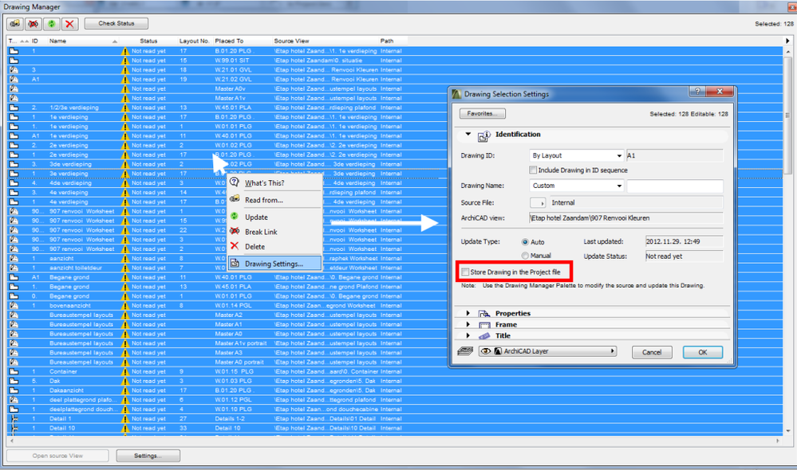This screenshot has height=470, width=797.
Task: Expand the Properties panel triangle
Action: click(468, 313)
